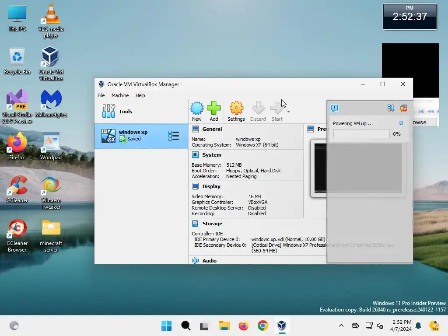
Task: Click the General section header
Action: (x=212, y=129)
